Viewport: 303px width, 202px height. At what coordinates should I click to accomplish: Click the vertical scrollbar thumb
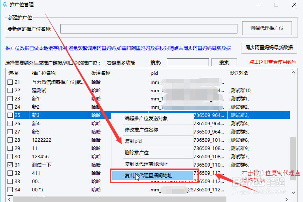(293, 158)
